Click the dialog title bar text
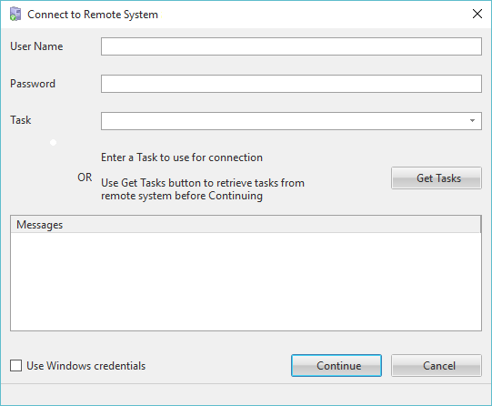The height and width of the screenshot is (406, 492). tap(93, 15)
